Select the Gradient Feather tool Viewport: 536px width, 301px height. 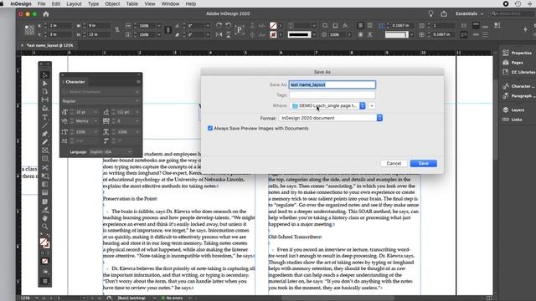tap(44, 193)
